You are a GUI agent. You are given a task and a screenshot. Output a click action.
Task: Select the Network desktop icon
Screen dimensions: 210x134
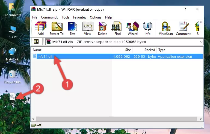12,54
